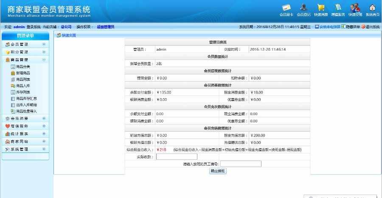382x198 pixels.
Task: Click 2名 new member count
Action: click(159, 64)
